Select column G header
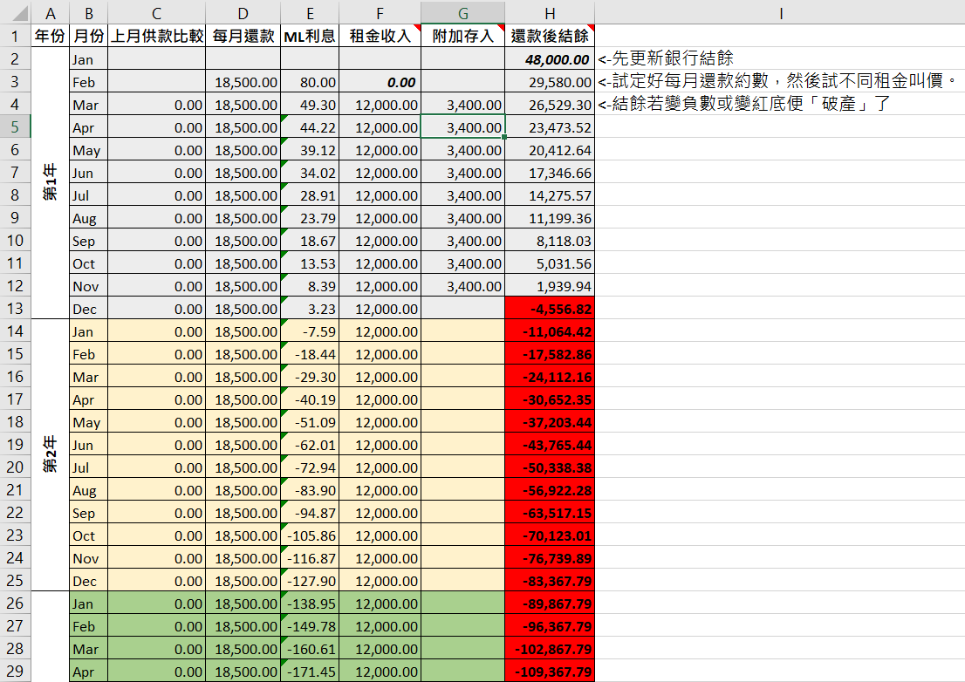The image size is (965, 682). point(462,13)
